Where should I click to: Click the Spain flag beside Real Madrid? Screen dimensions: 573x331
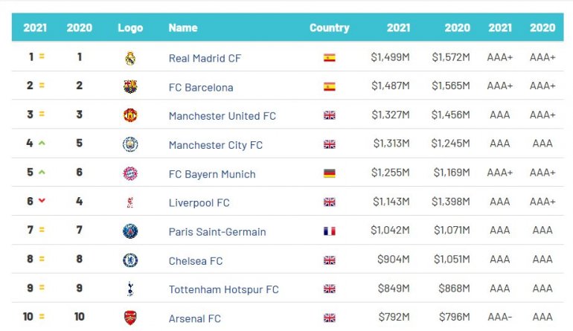coord(329,58)
